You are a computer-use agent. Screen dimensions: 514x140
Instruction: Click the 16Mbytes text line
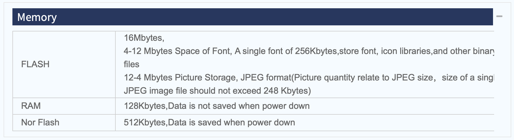144,38
